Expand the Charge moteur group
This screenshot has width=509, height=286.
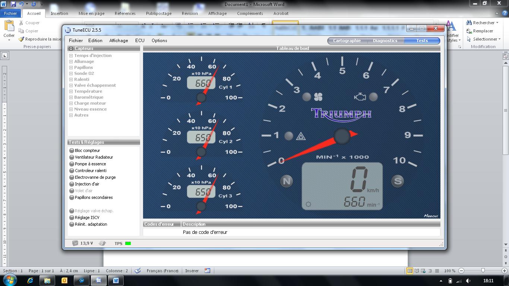click(71, 103)
